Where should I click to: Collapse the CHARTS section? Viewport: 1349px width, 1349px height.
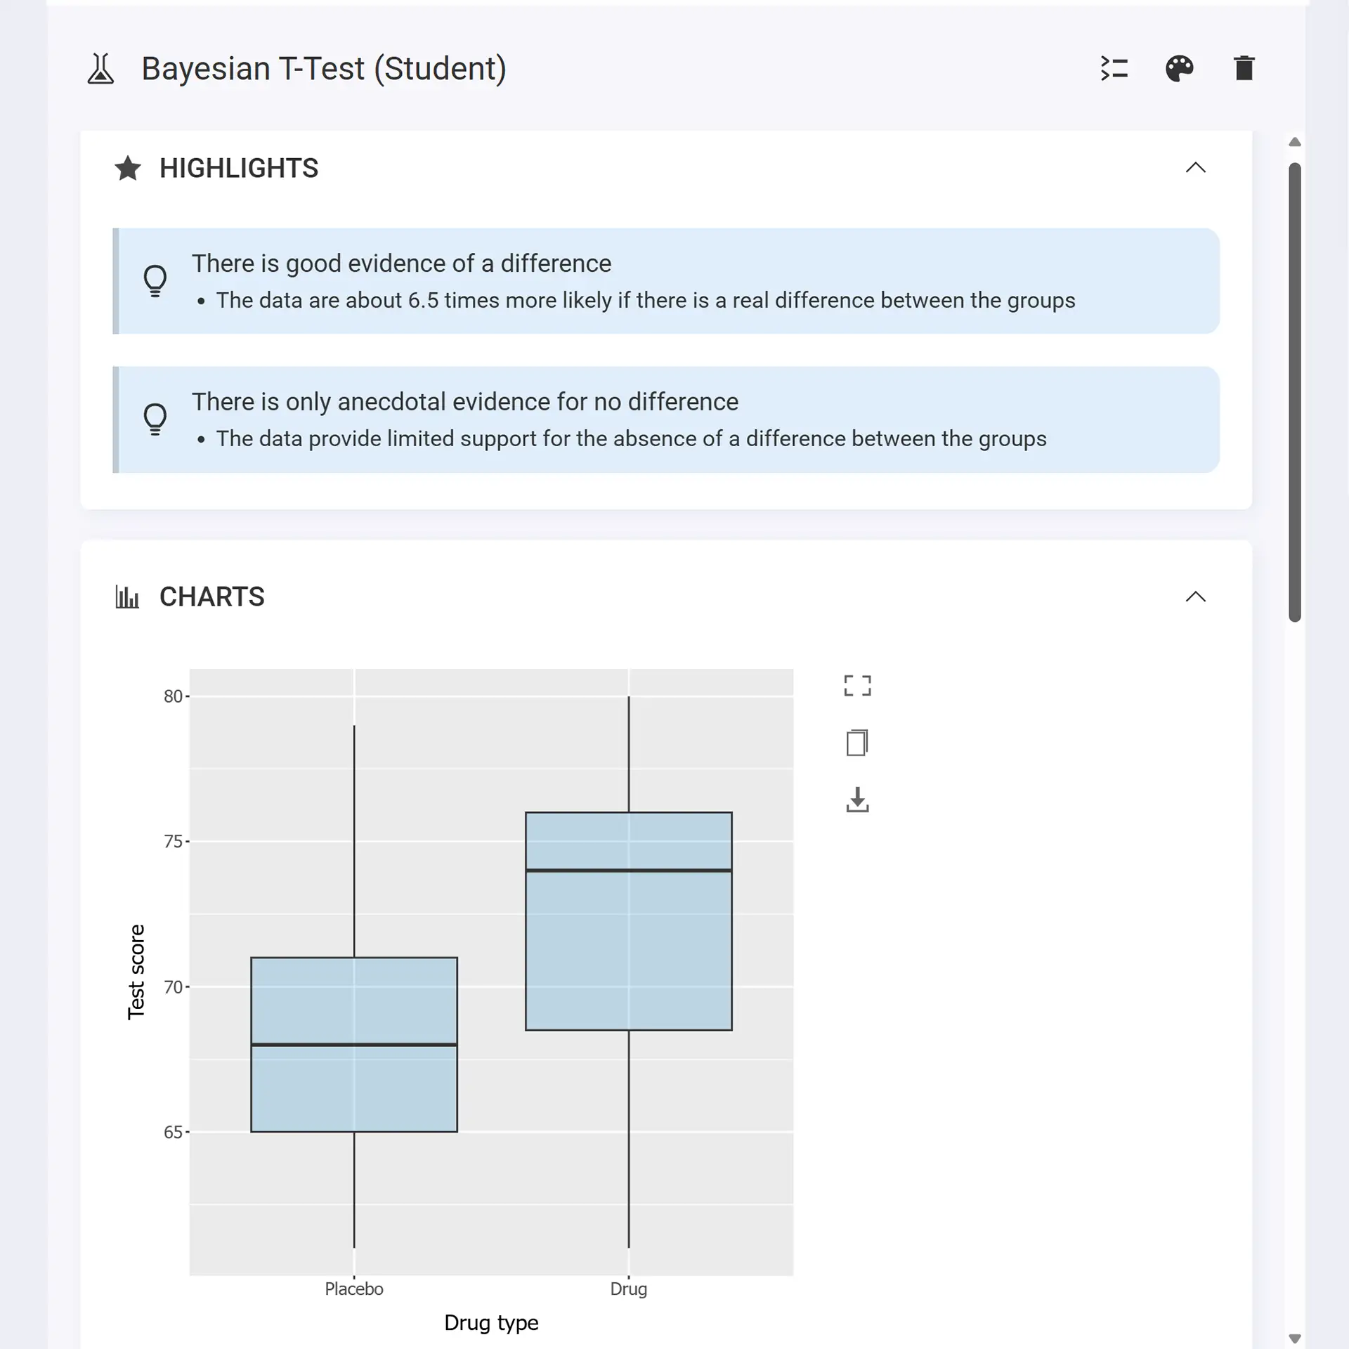[x=1197, y=597]
